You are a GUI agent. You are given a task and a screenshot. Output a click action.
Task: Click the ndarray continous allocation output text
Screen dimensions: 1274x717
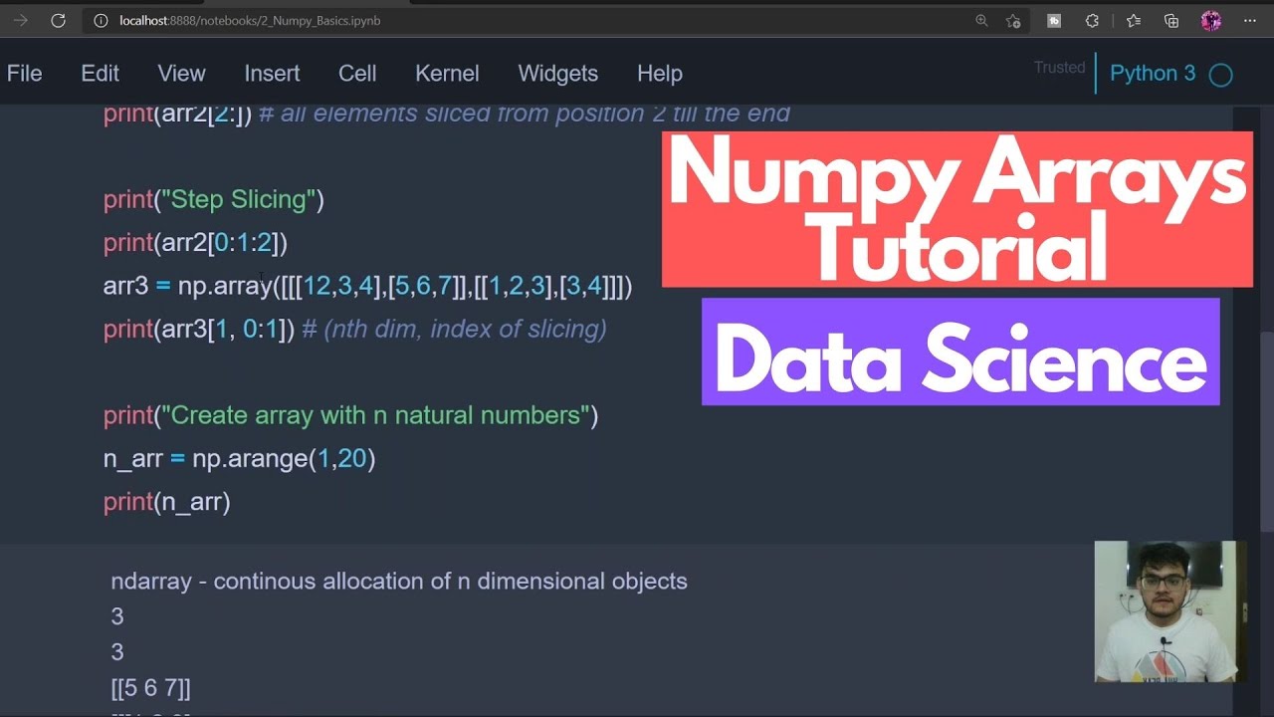tap(399, 581)
